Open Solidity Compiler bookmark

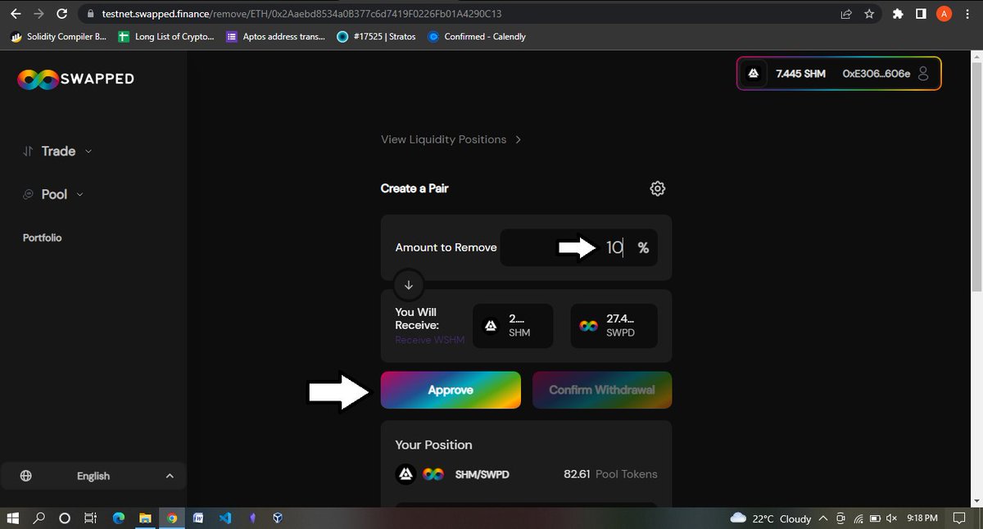[59, 37]
